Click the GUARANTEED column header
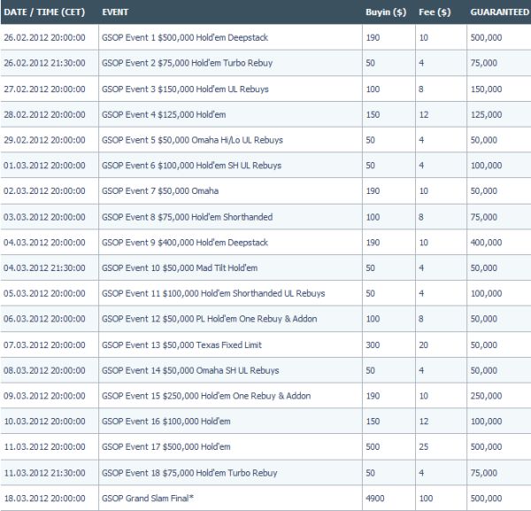 (x=499, y=12)
